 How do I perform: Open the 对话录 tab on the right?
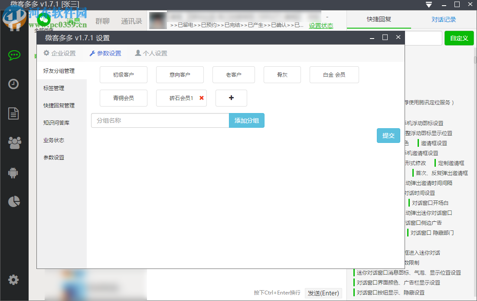pos(444,19)
